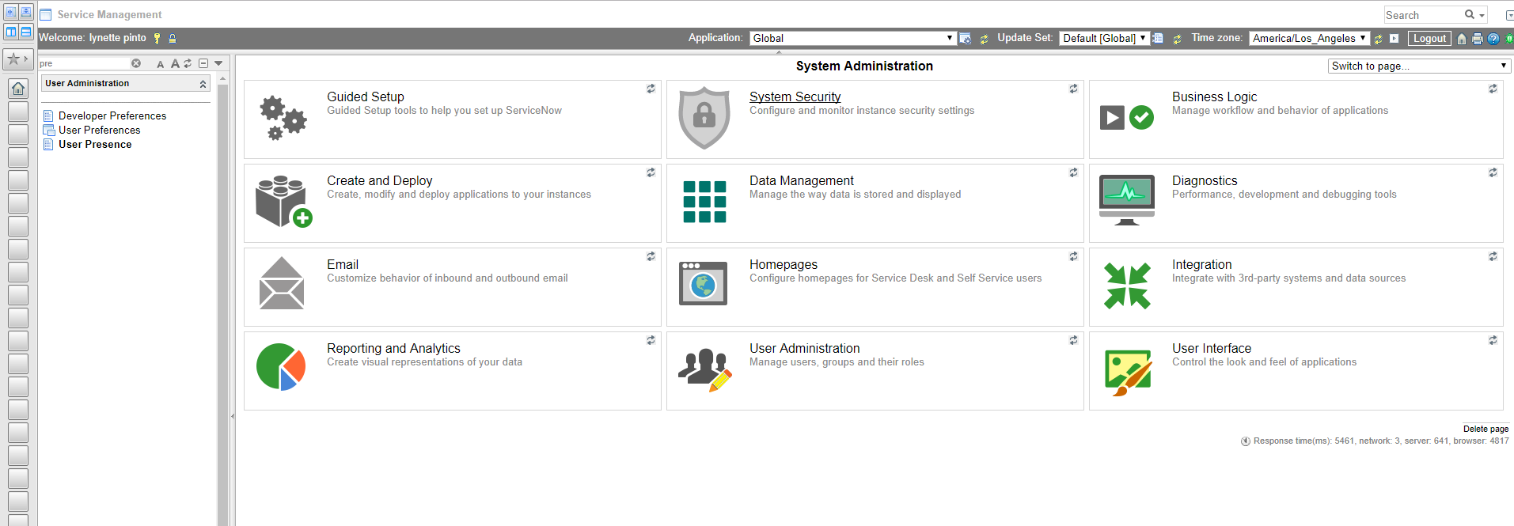The height and width of the screenshot is (526, 1514).
Task: Open the blue help question icon
Action: tap(1493, 39)
